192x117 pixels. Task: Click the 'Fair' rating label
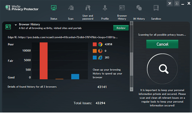click(11, 61)
